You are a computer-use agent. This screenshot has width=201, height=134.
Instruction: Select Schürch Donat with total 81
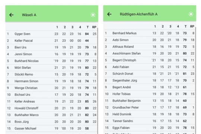pos(150,74)
